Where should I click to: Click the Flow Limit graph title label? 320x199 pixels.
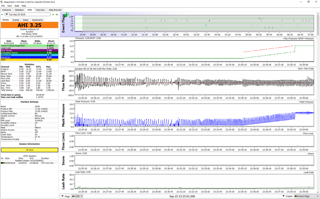tap(63, 141)
